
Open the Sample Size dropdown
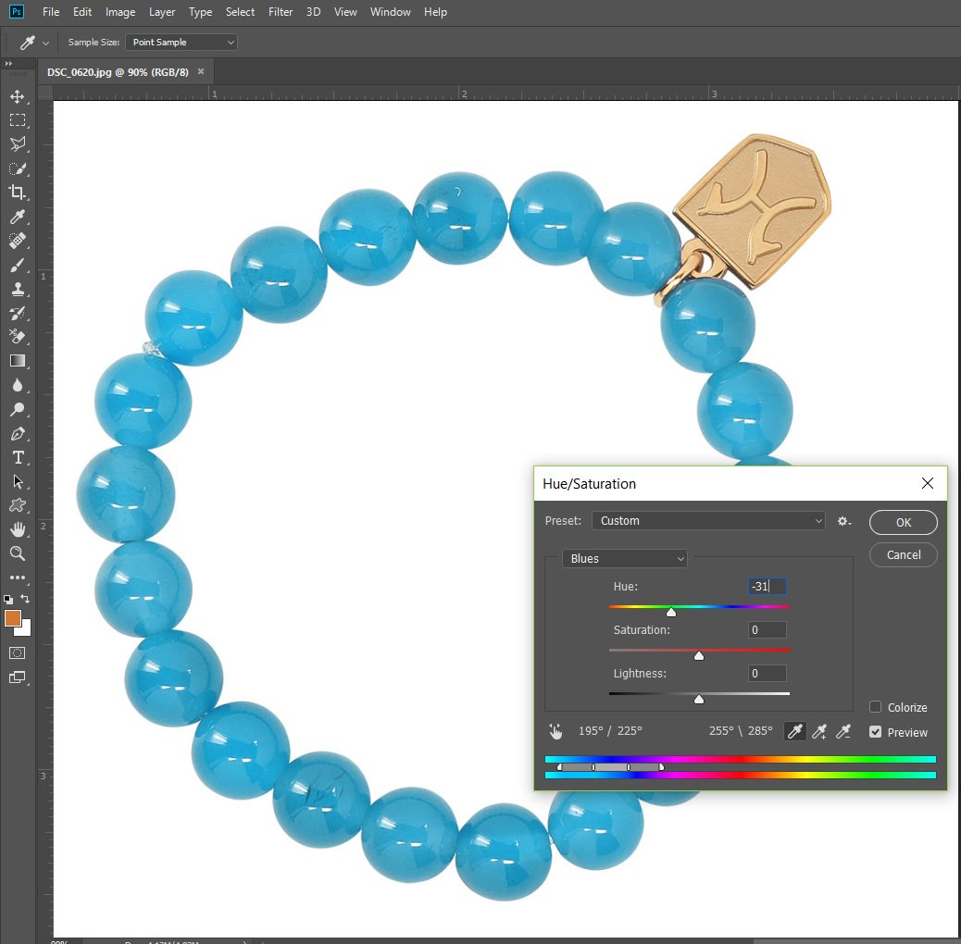click(181, 43)
